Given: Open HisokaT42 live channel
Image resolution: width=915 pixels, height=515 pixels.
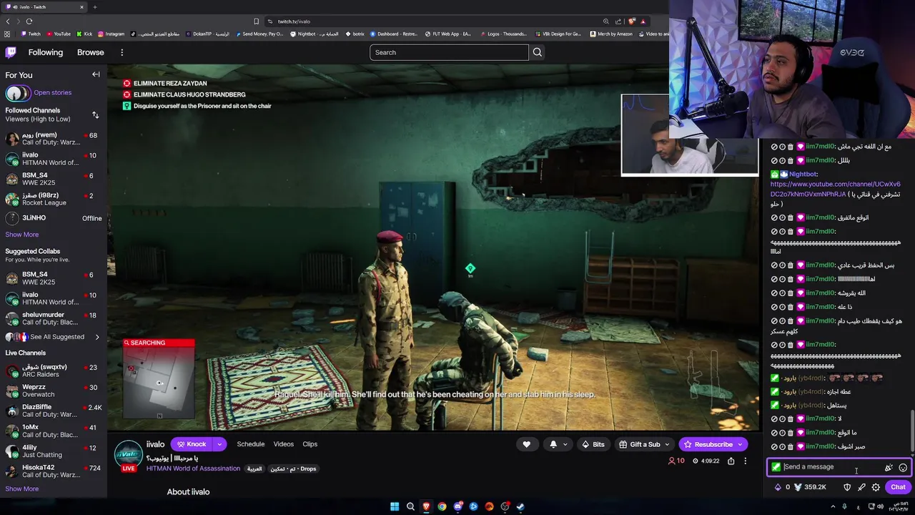Looking at the screenshot, I should coord(54,471).
